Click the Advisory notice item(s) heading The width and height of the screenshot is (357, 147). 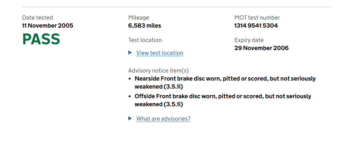point(159,71)
